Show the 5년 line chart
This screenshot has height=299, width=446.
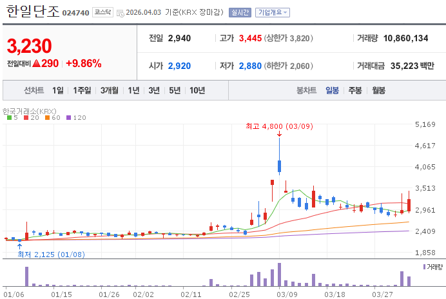(x=175, y=90)
